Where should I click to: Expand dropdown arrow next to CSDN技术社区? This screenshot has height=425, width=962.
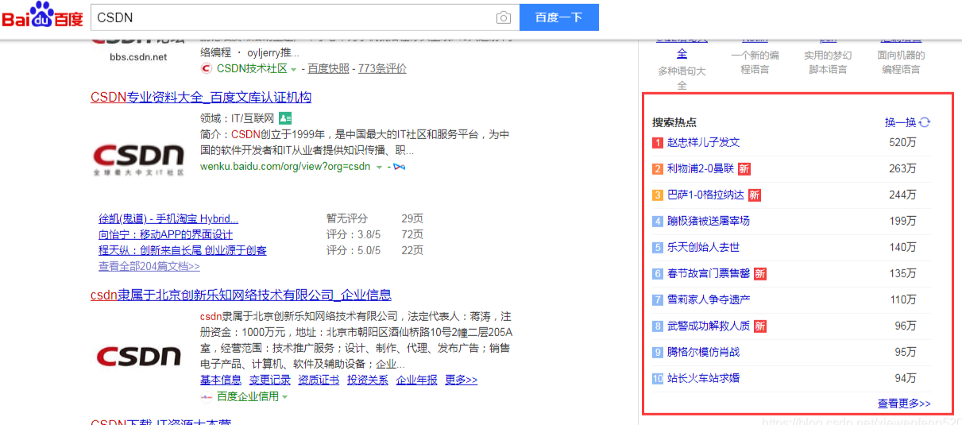pos(293,70)
